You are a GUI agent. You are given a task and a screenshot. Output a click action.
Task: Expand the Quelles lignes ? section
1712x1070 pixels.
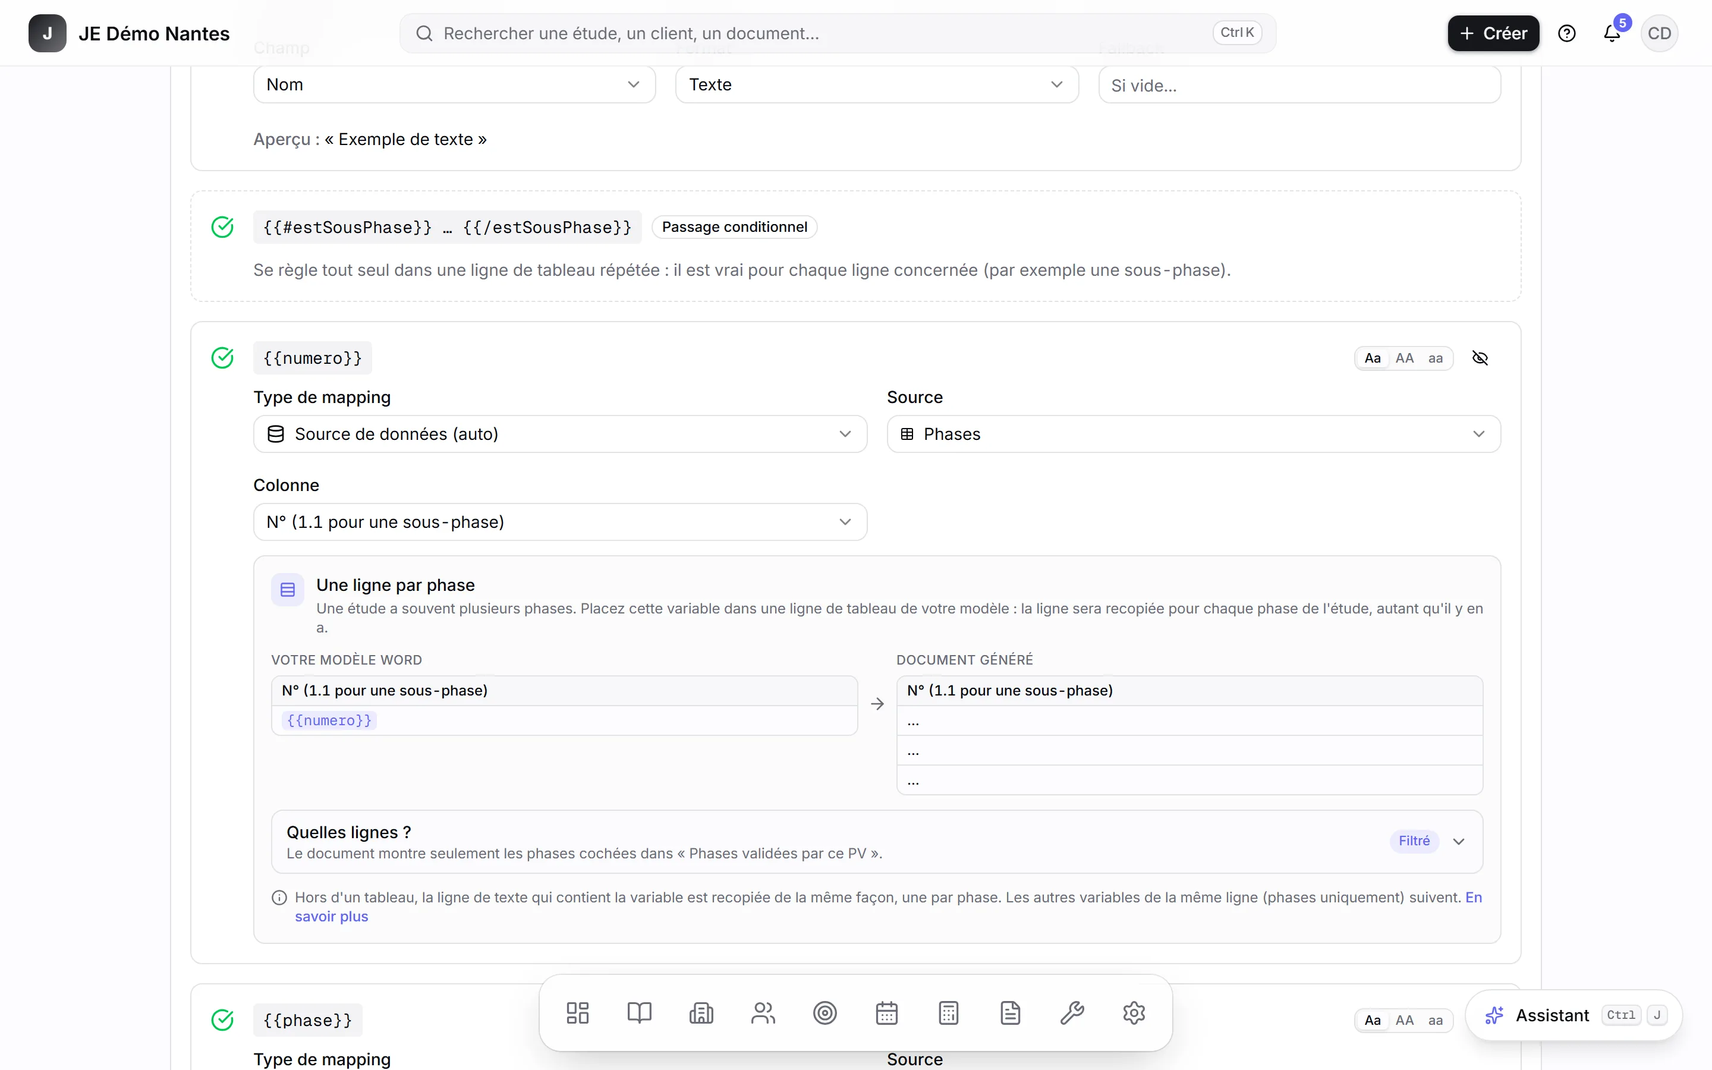[x=877, y=841]
